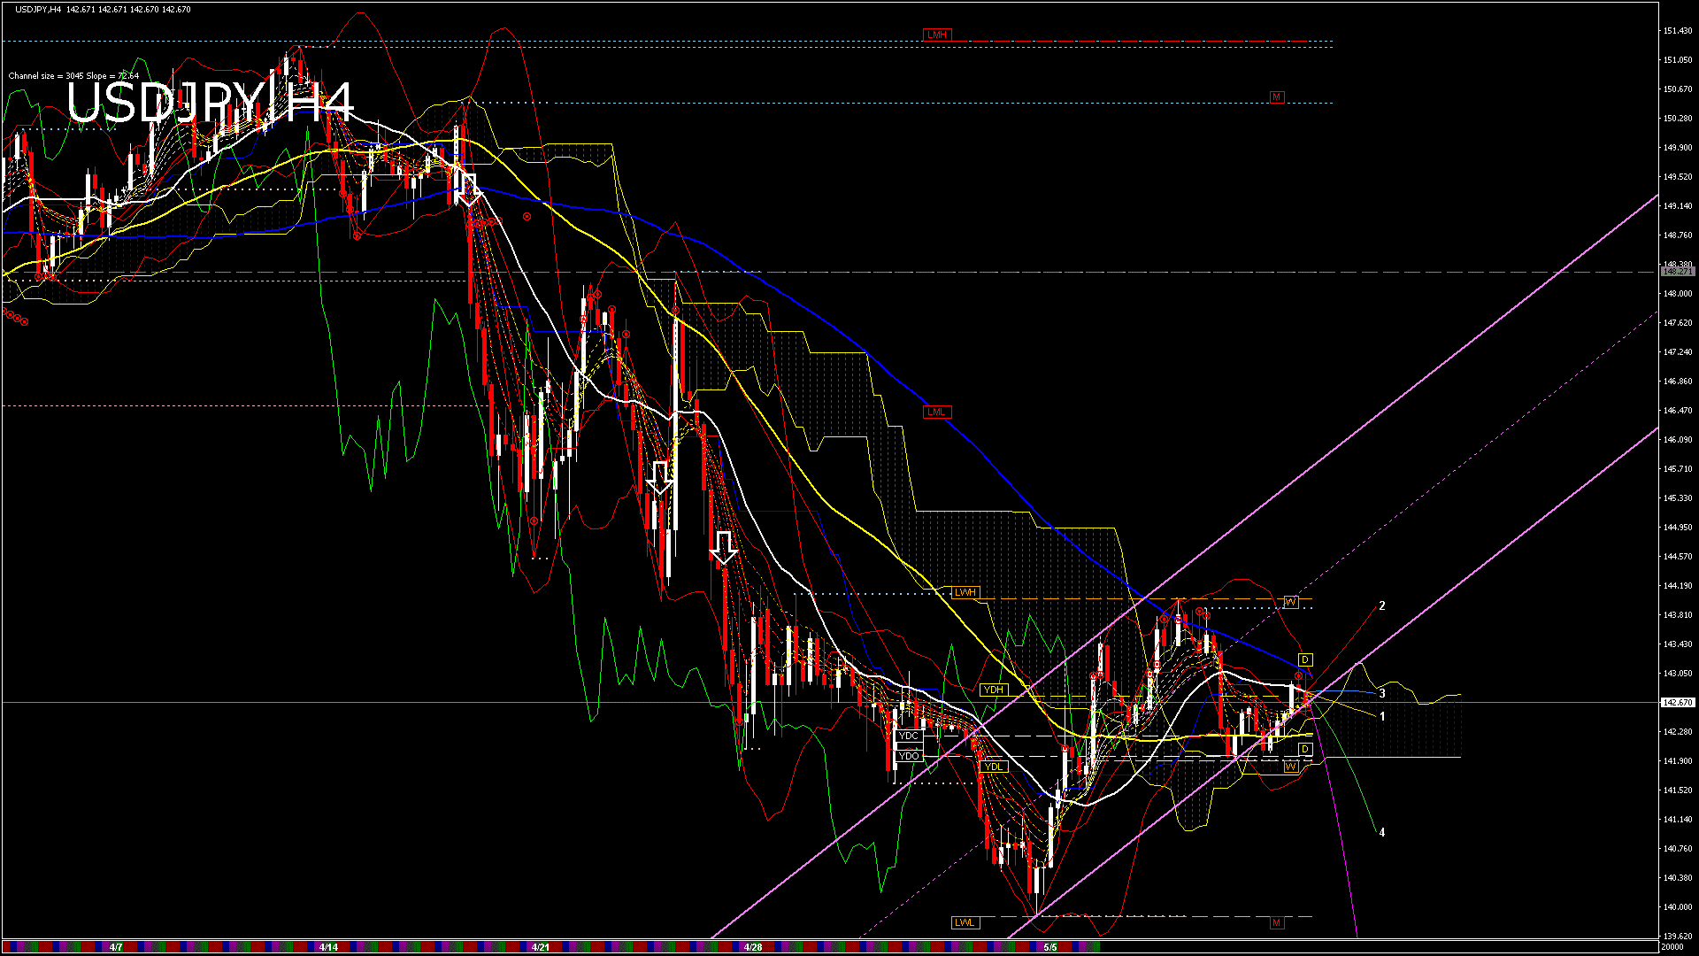1699x956 pixels.
Task: Click the orange LWL level label
Action: pos(965,922)
